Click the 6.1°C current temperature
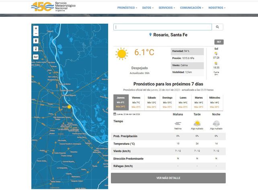 click(x=144, y=53)
